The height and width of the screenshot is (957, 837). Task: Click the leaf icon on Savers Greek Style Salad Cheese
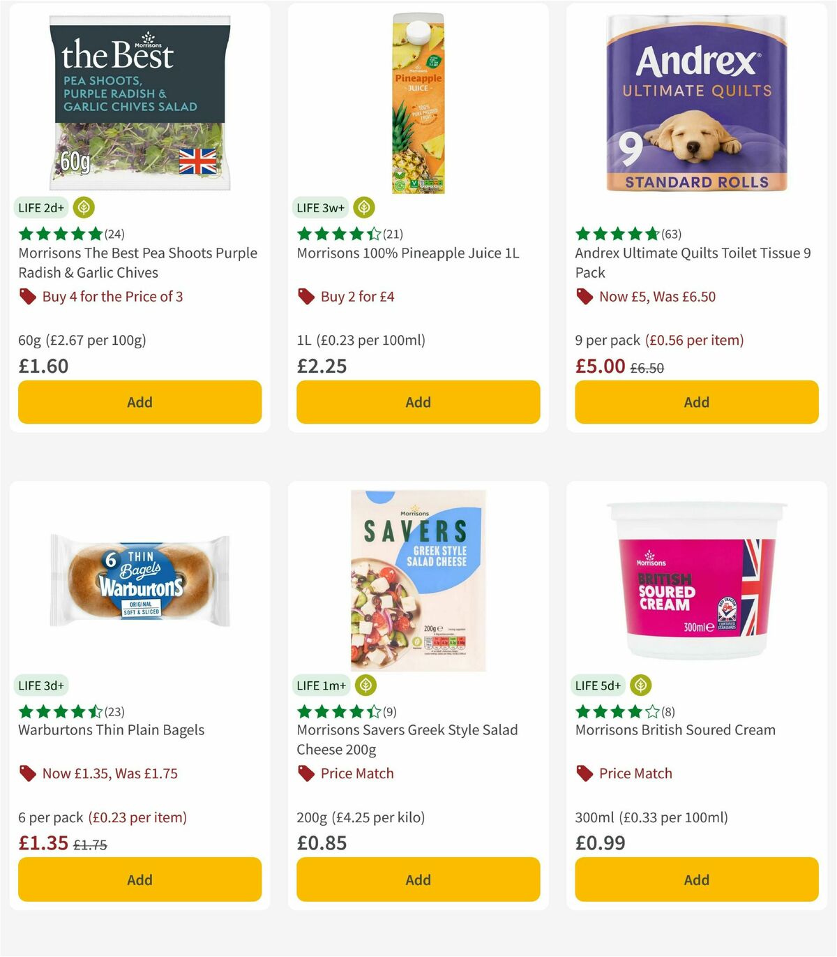(365, 685)
